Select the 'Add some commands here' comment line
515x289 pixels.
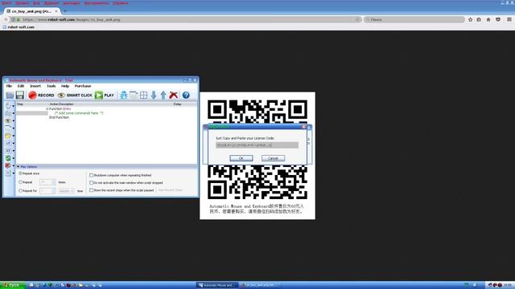(x=79, y=113)
